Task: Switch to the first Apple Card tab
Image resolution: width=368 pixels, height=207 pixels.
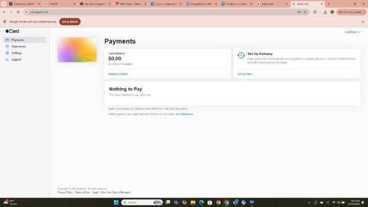Action: pos(272,4)
